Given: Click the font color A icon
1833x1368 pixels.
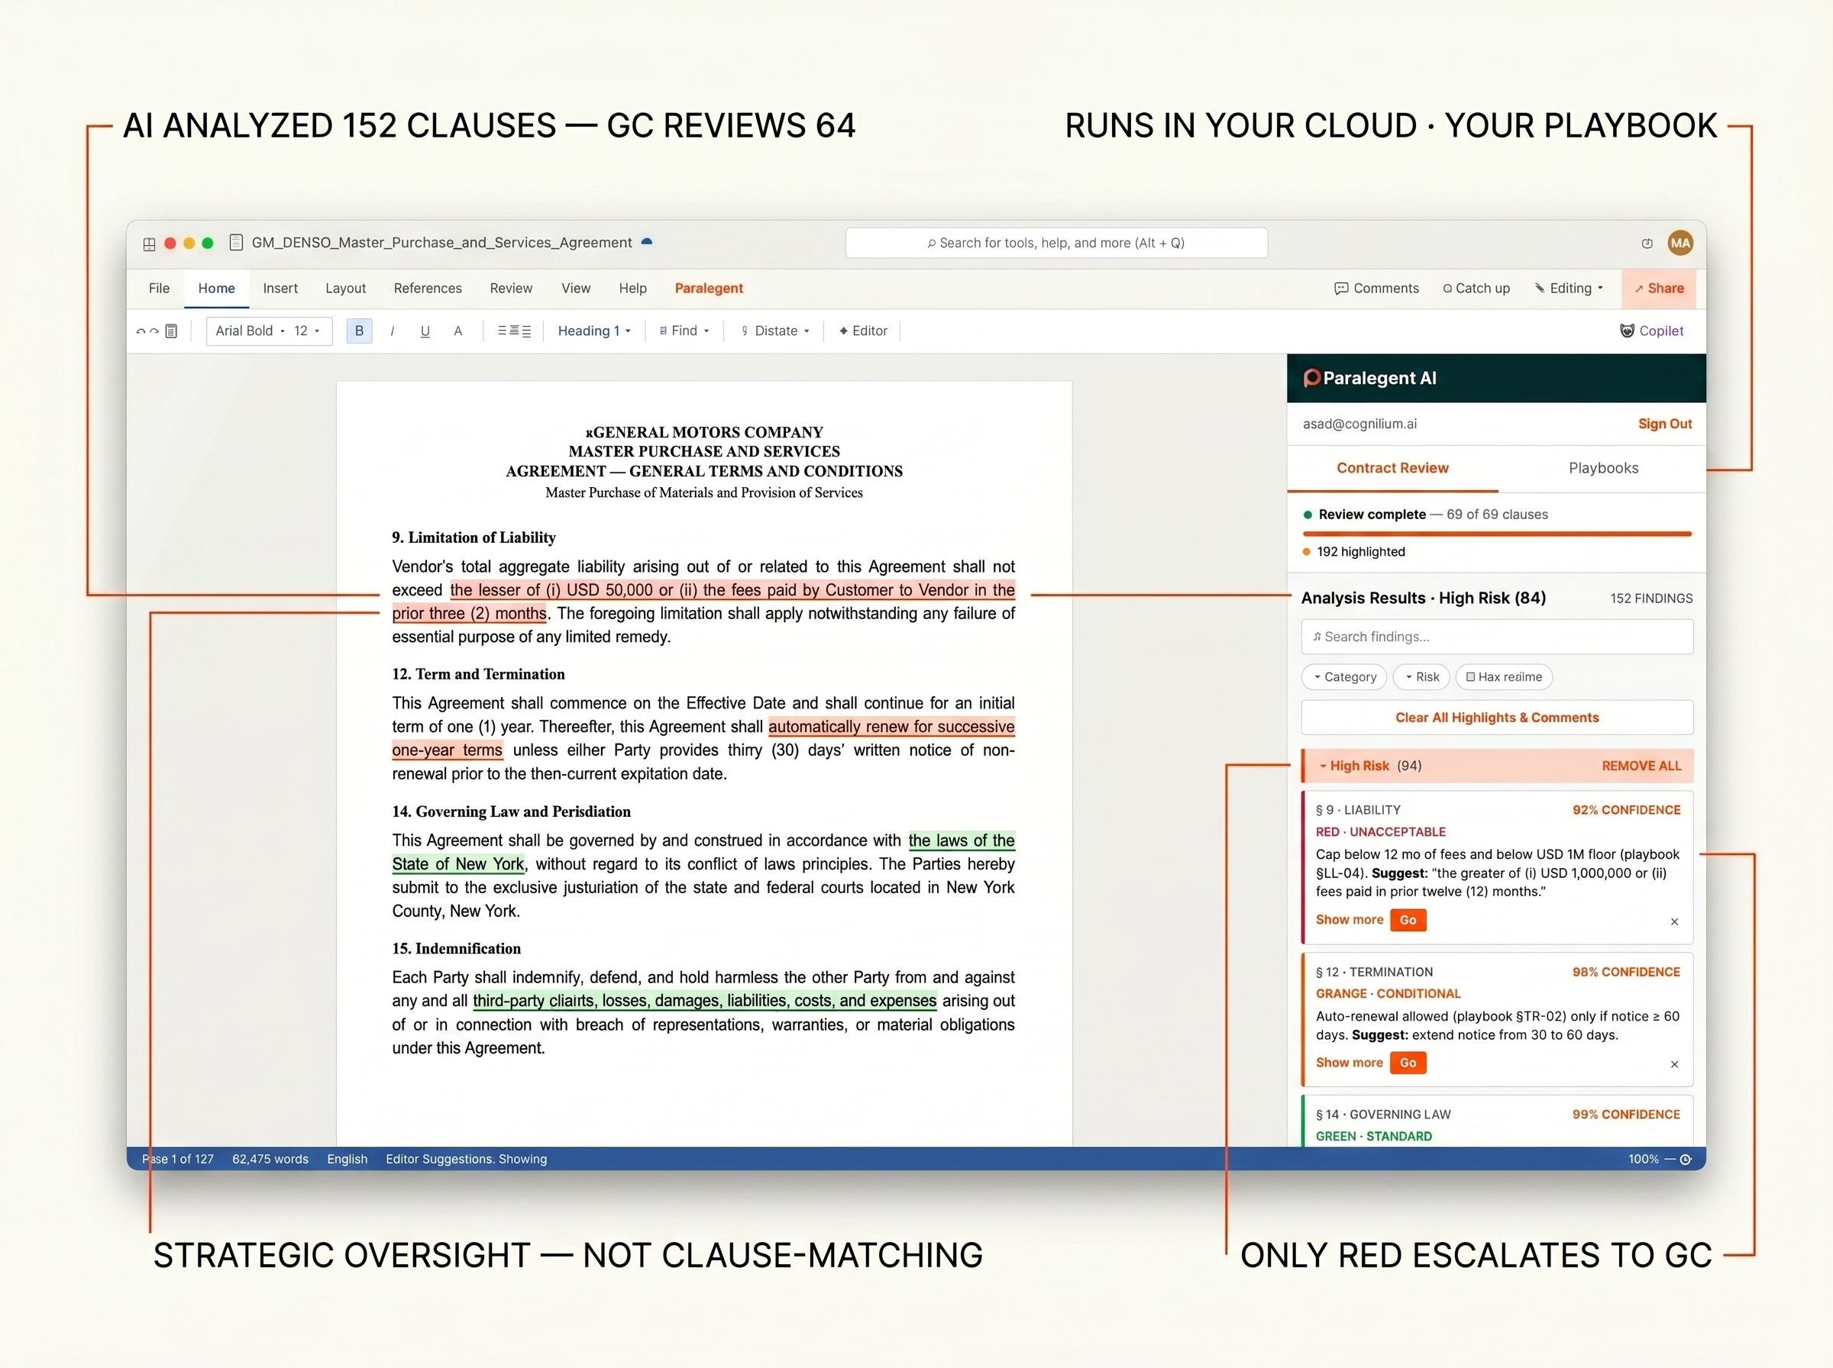Looking at the screenshot, I should 458,331.
